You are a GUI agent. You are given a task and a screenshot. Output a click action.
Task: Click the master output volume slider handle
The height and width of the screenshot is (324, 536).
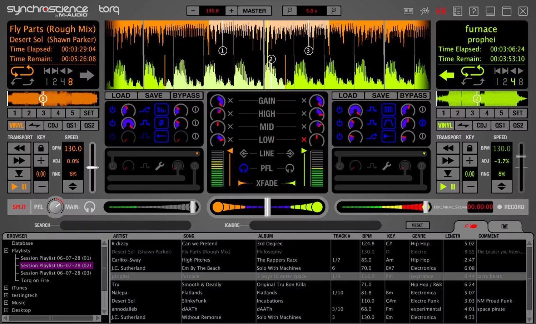click(x=426, y=207)
